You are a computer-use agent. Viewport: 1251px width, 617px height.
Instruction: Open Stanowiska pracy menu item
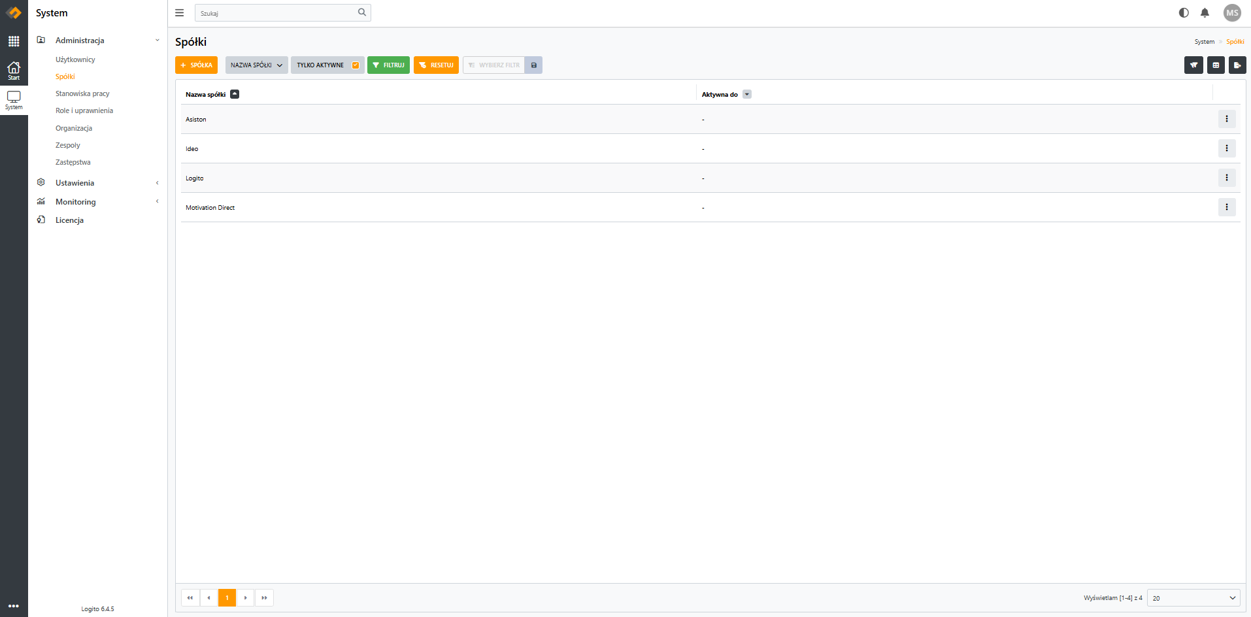click(82, 93)
